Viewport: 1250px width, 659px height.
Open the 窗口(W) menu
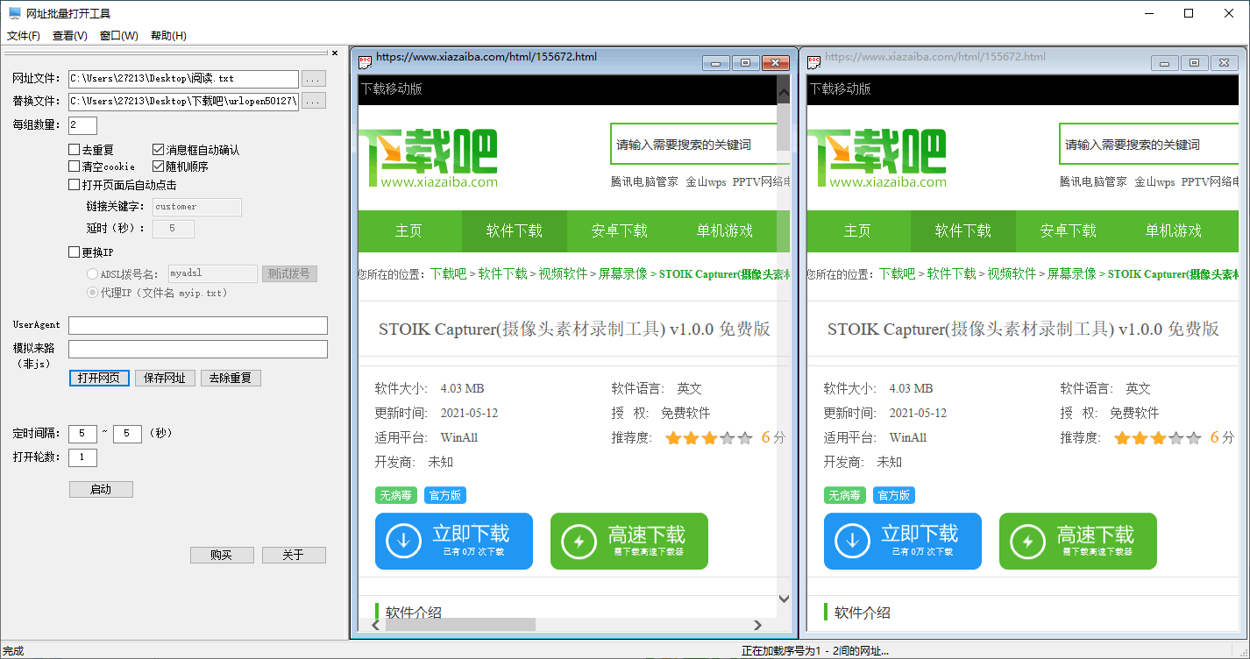pyautogui.click(x=119, y=36)
